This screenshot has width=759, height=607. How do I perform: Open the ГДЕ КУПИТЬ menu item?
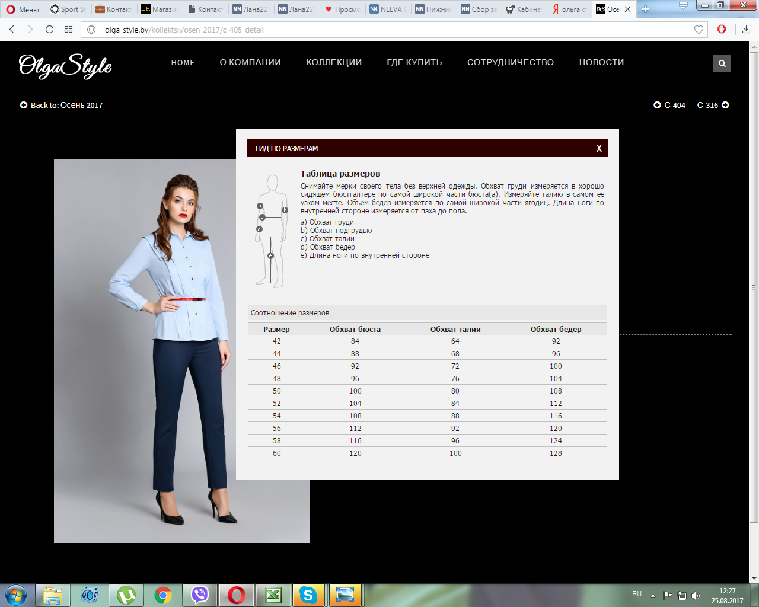pyautogui.click(x=414, y=62)
